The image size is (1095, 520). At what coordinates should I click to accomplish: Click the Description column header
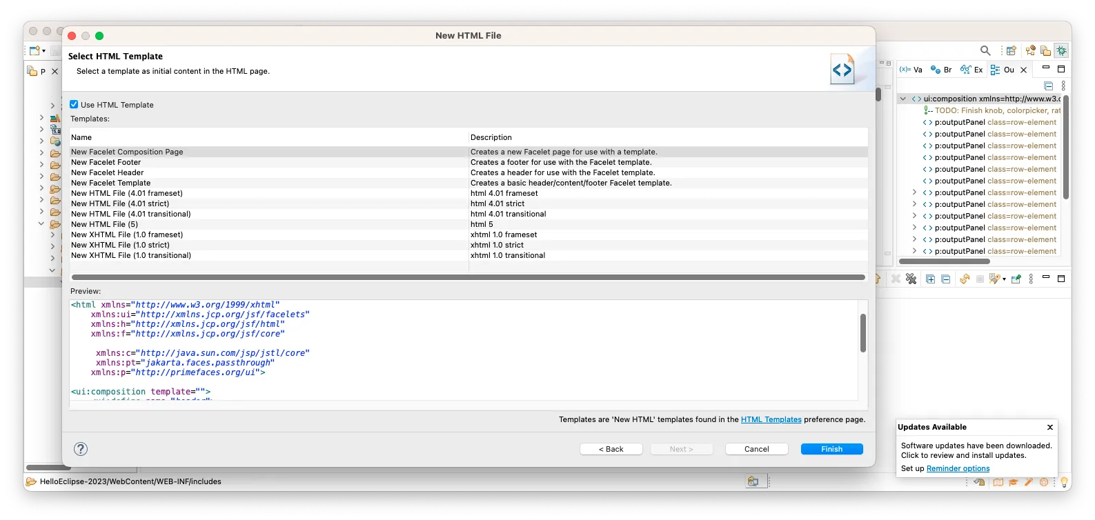tap(668, 137)
